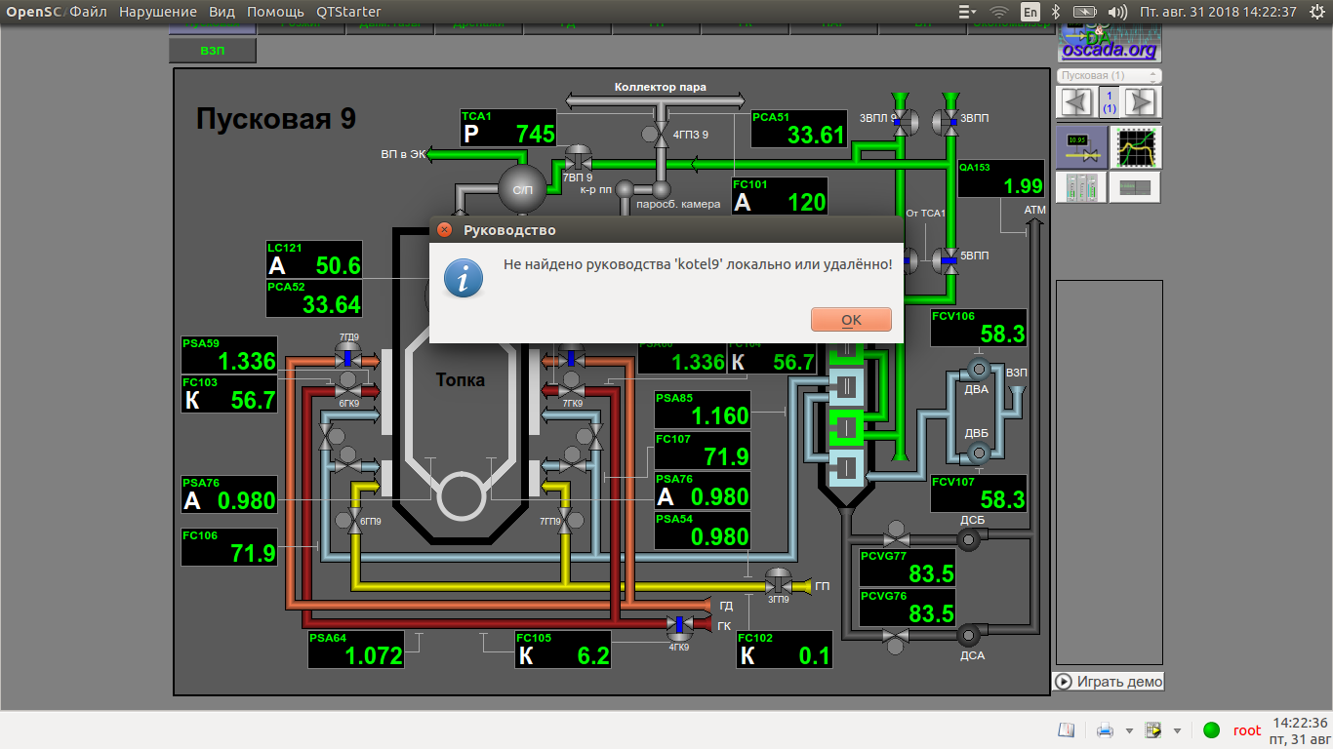This screenshot has width=1333, height=749.
Task: Switch to the ВЗП tab
Action: pos(212,51)
